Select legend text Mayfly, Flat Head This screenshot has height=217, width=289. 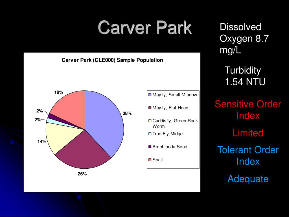coord(170,108)
